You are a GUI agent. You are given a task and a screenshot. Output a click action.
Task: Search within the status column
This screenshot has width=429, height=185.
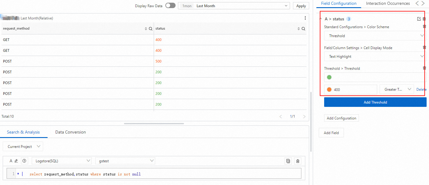click(x=303, y=29)
